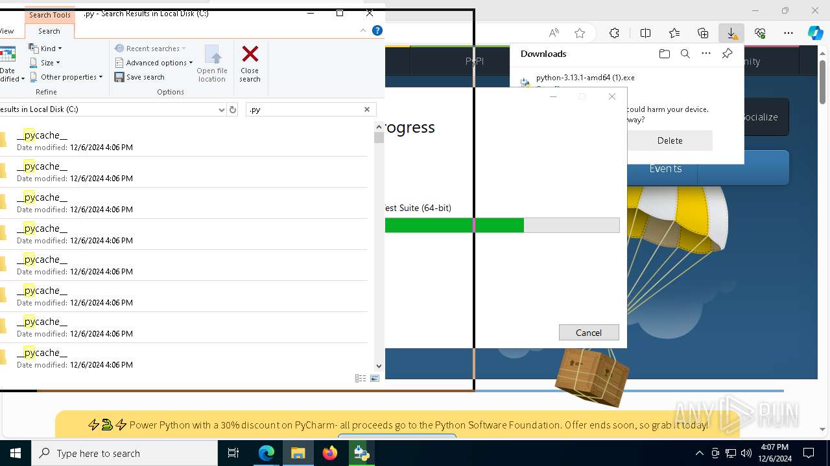Pin the Downloads panel
Image resolution: width=830 pixels, height=466 pixels.
[727, 54]
